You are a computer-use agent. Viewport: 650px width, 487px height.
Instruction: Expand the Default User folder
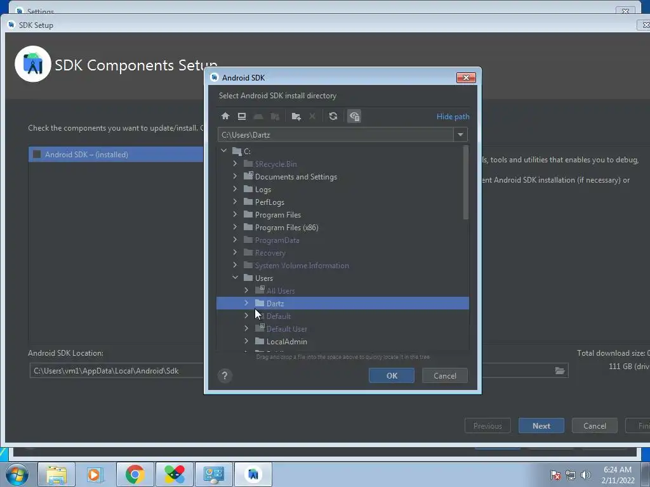click(x=246, y=328)
